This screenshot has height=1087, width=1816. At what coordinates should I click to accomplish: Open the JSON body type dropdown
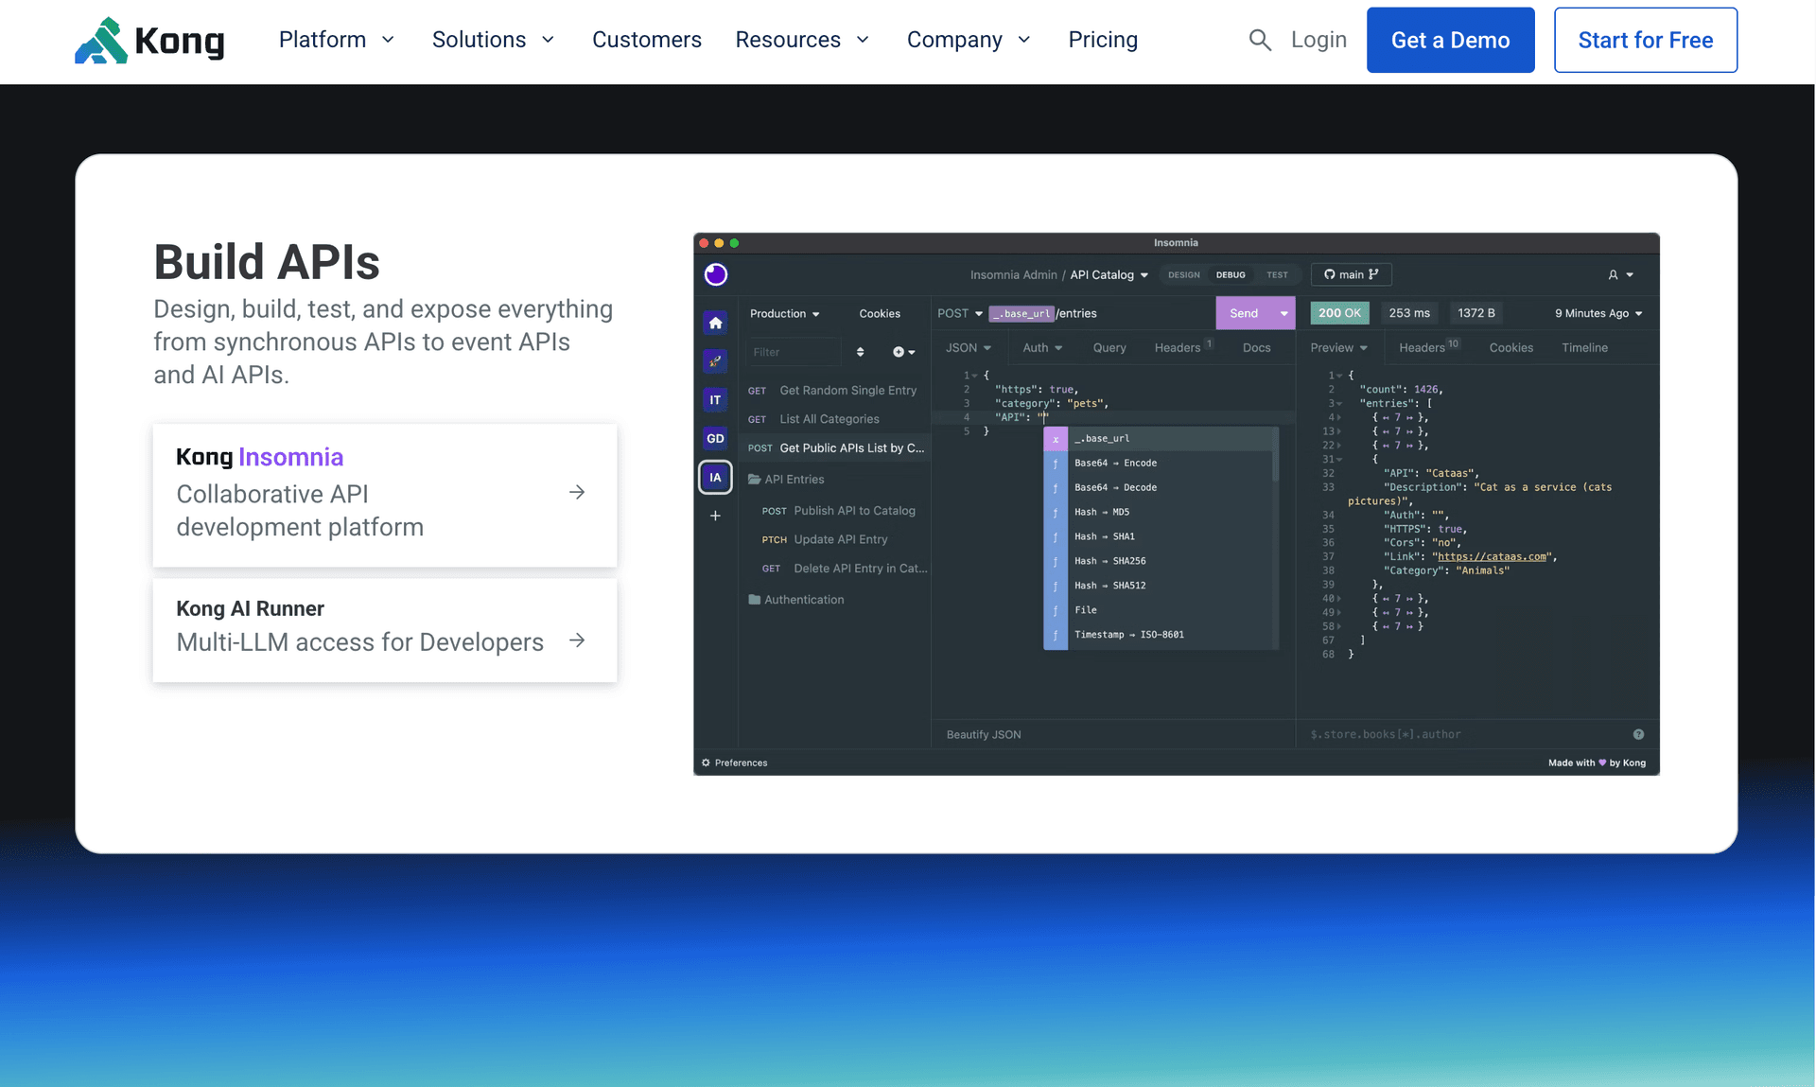[x=969, y=348]
